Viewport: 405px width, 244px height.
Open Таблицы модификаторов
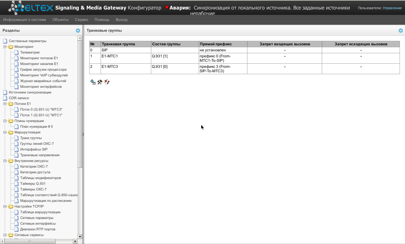pos(40,178)
